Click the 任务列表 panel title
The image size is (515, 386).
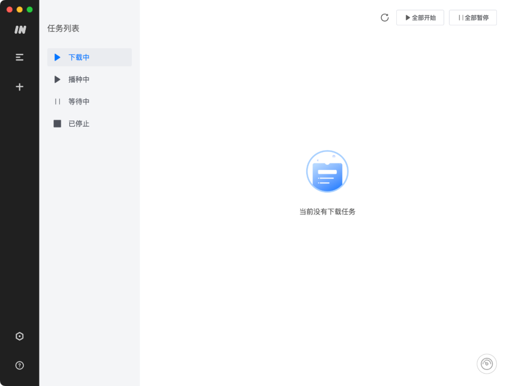pos(63,29)
